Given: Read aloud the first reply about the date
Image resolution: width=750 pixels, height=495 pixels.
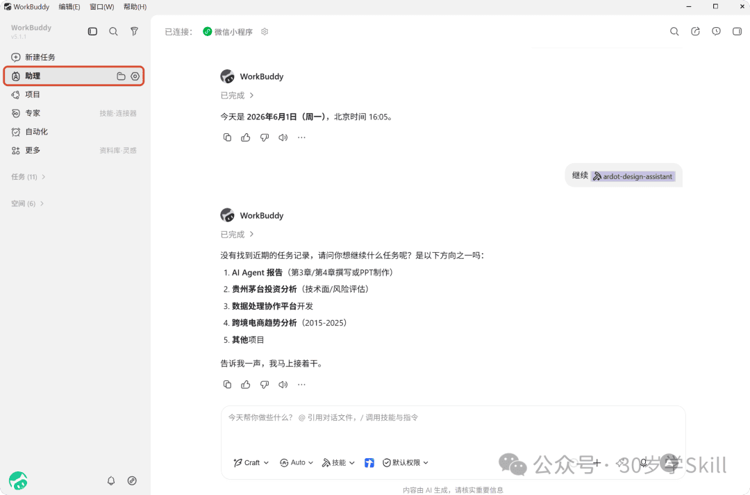Looking at the screenshot, I should (283, 137).
